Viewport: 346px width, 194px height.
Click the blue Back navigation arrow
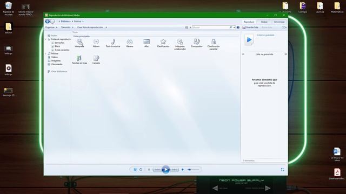47,22
